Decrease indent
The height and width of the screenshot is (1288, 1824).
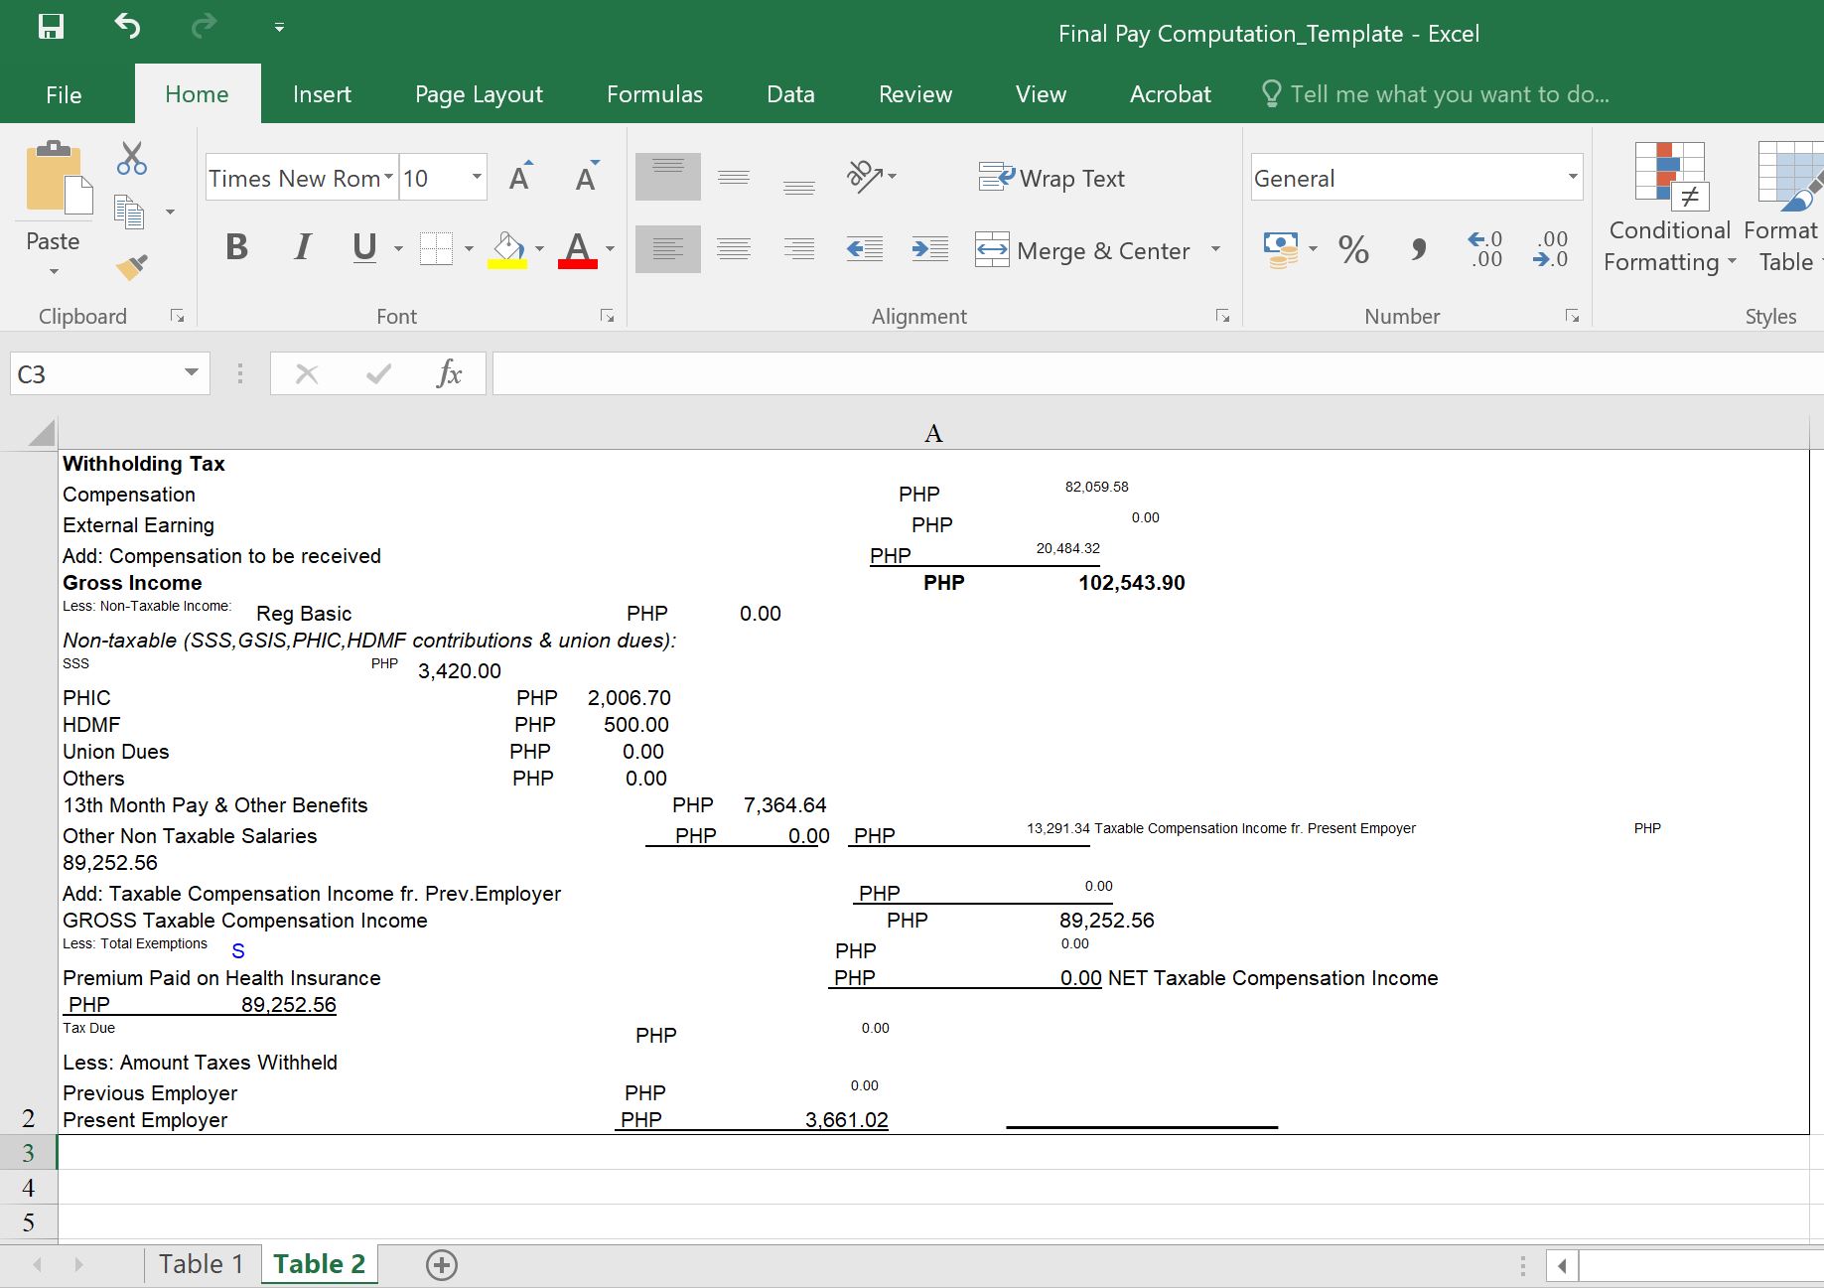865,248
